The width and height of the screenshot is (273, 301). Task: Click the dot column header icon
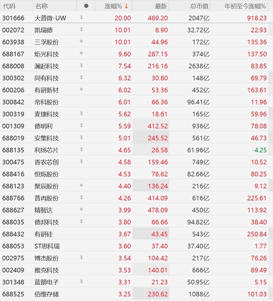(86, 6)
